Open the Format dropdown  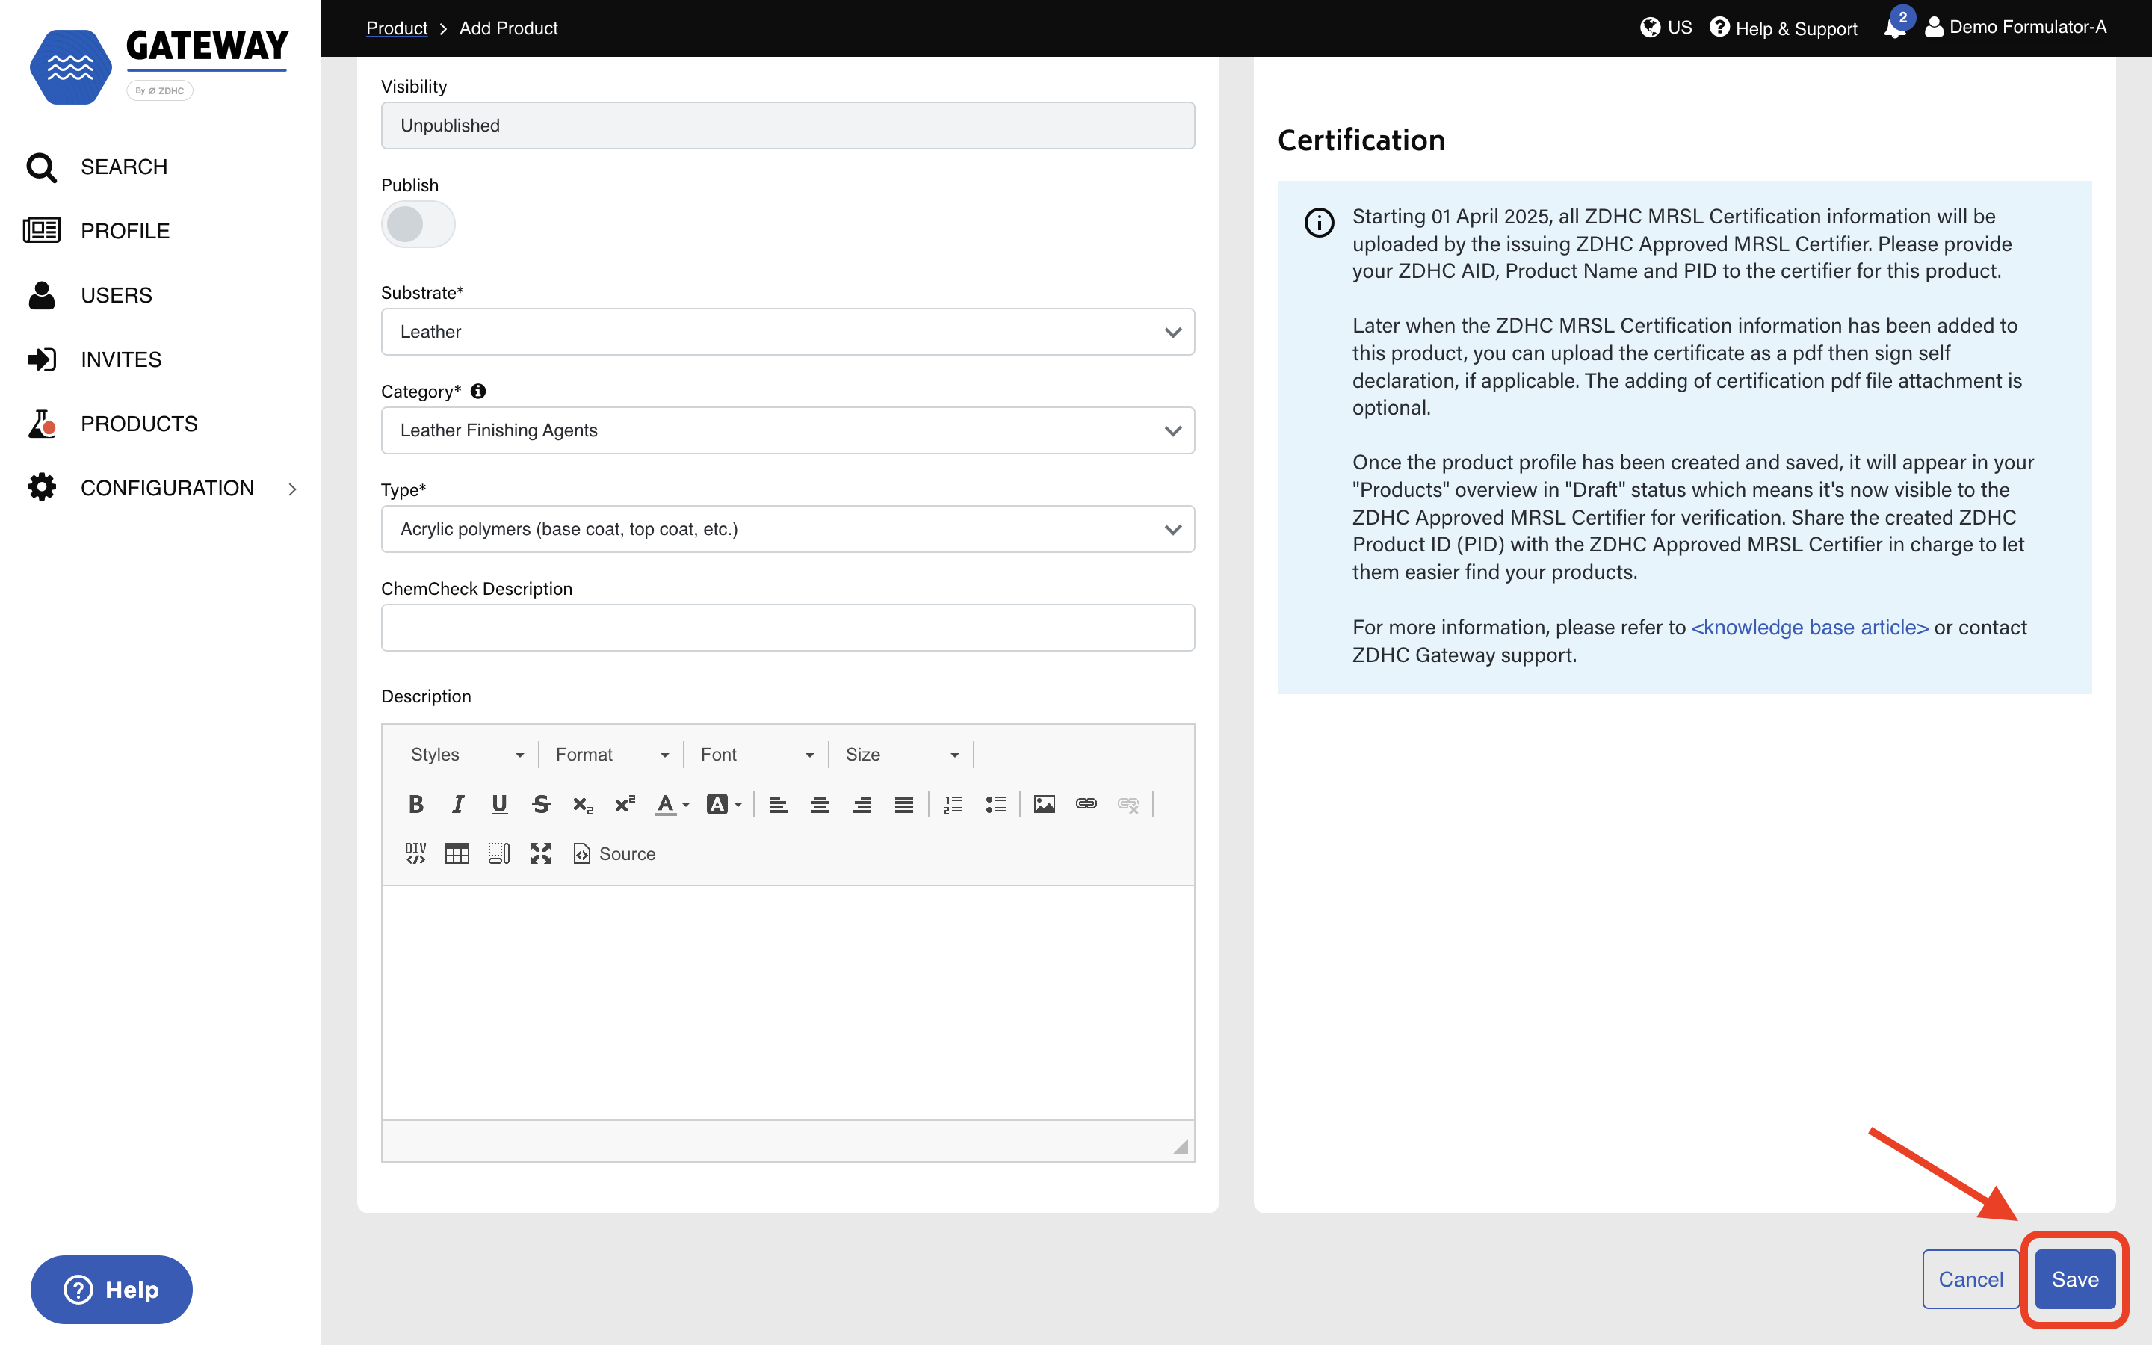[x=612, y=755]
